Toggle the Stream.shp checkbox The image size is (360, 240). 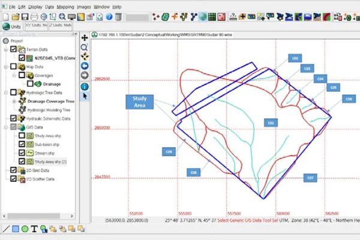22,153
